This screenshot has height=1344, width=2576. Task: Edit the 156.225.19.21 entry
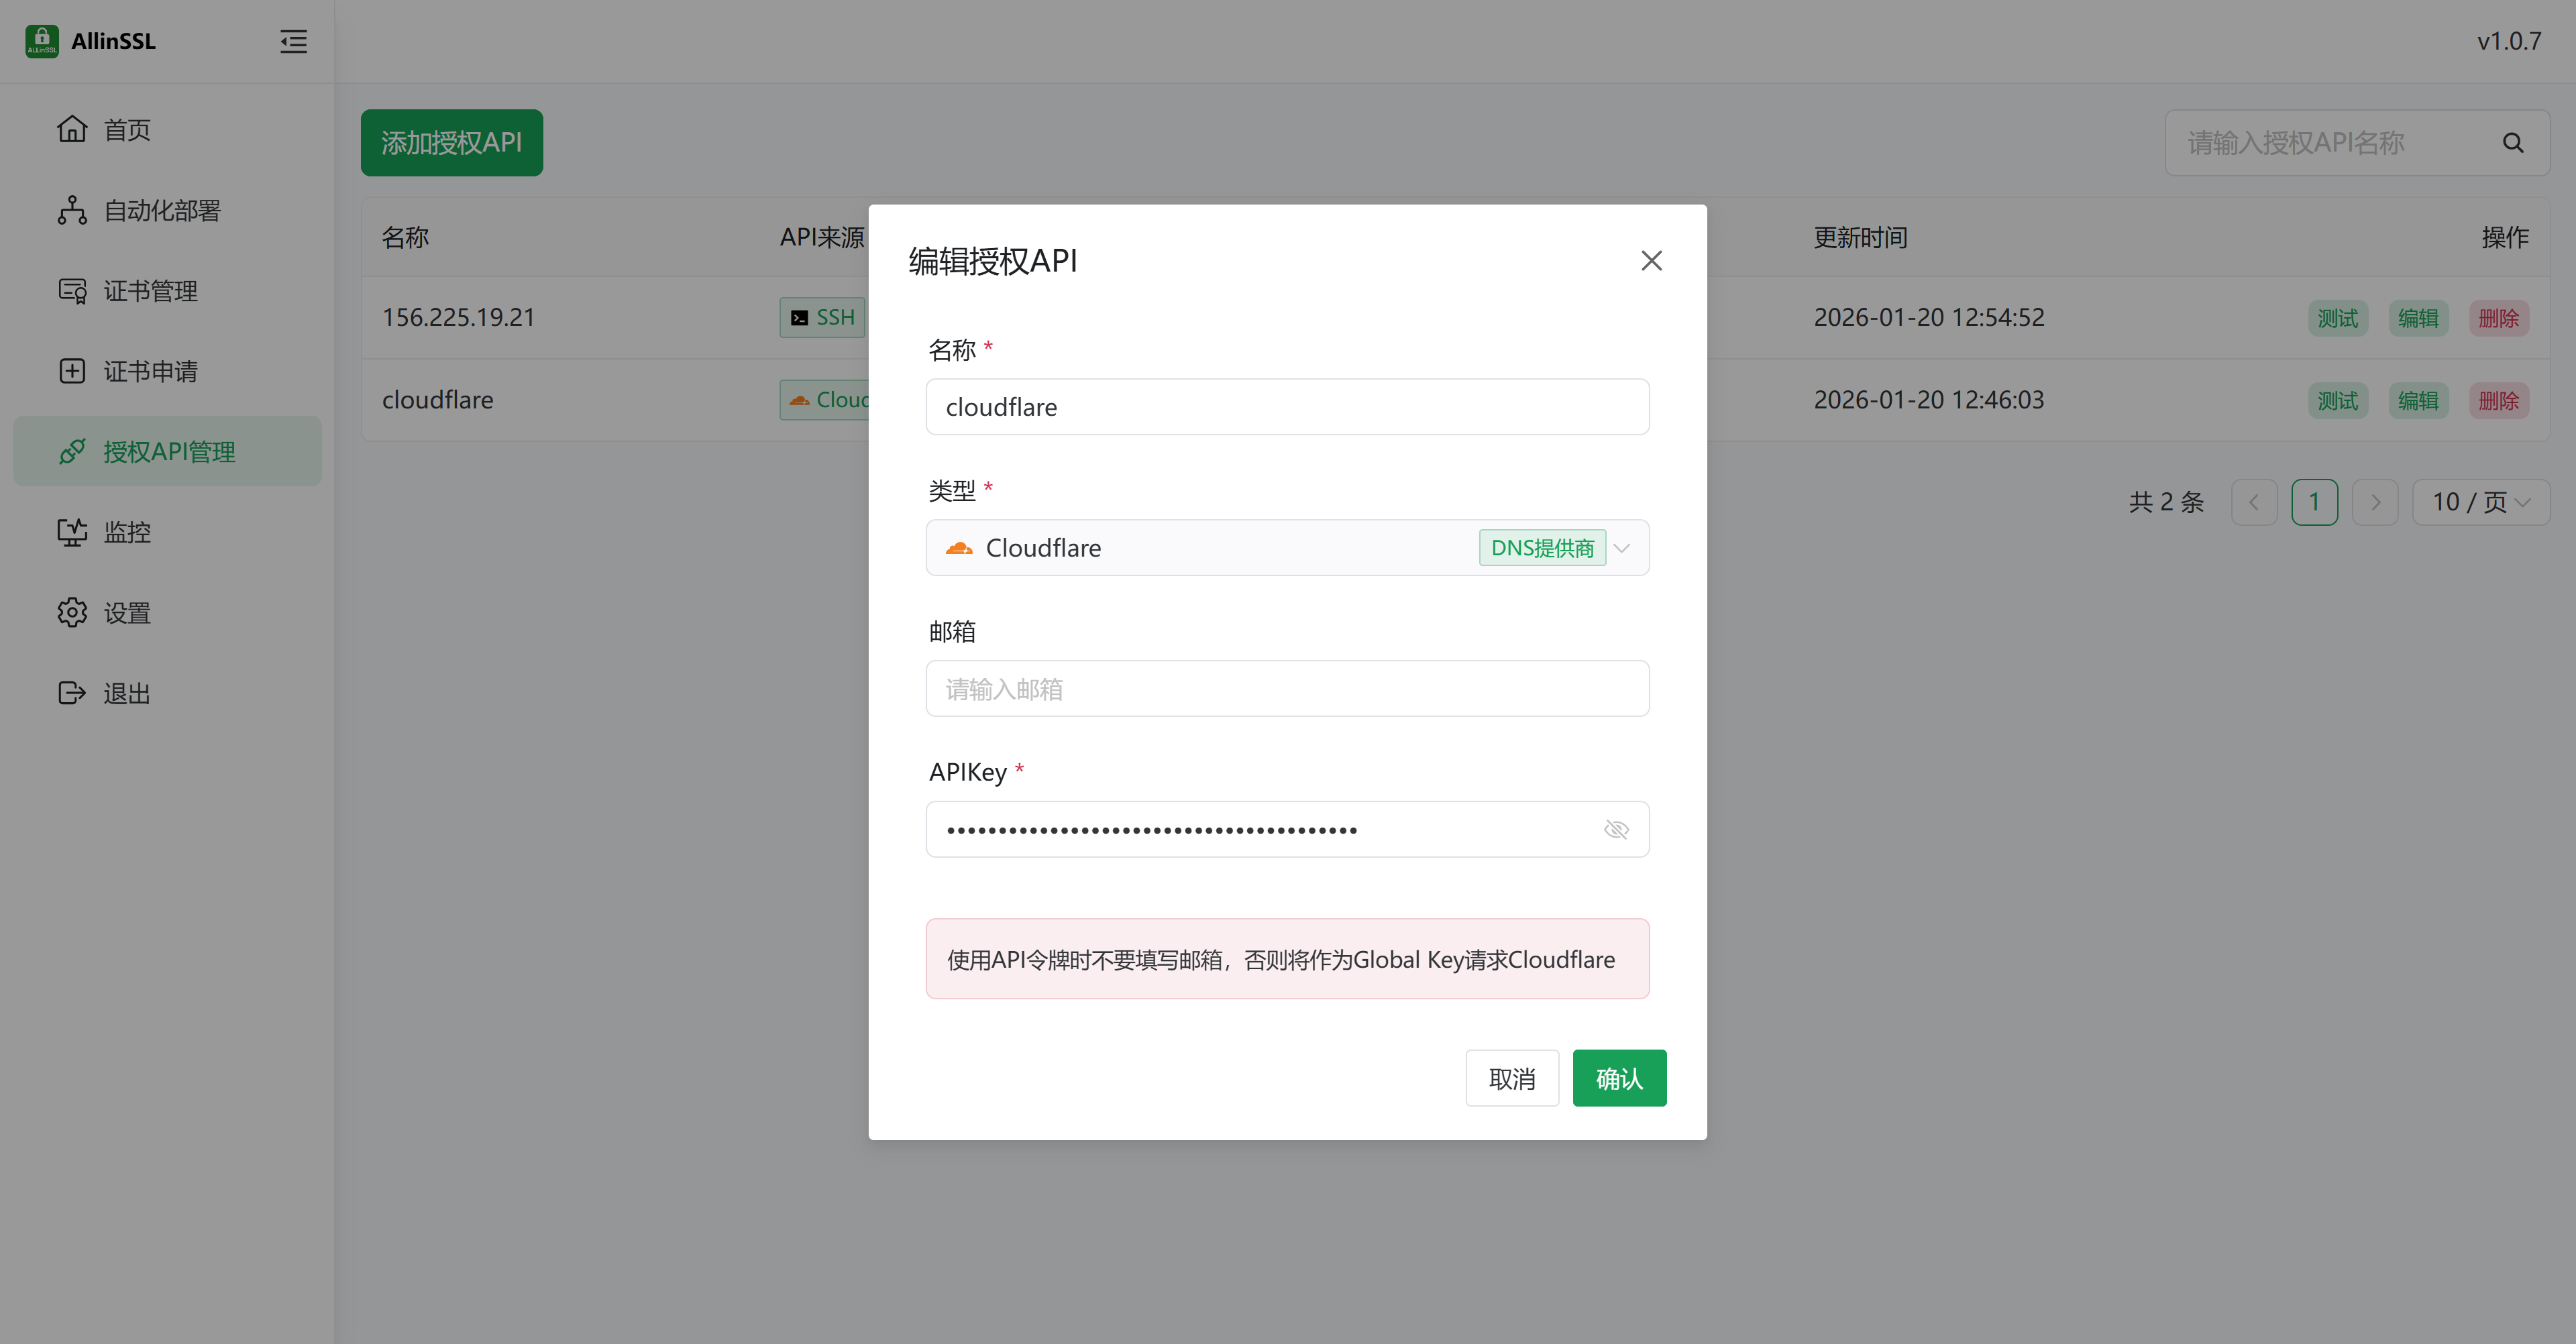coord(2418,318)
